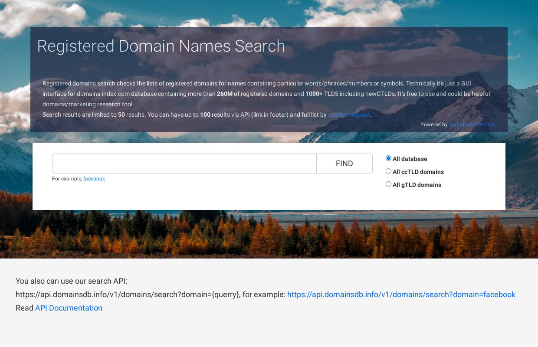538x347 pixels.
Task: Click the Registered Domain Names Search heading
Action: tap(161, 46)
